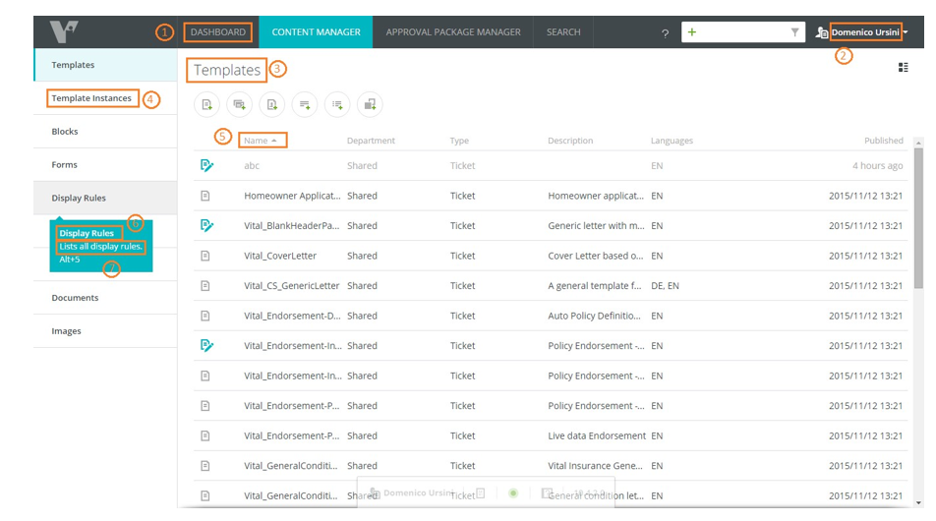Open Display Rules in the sidebar

[x=105, y=199]
